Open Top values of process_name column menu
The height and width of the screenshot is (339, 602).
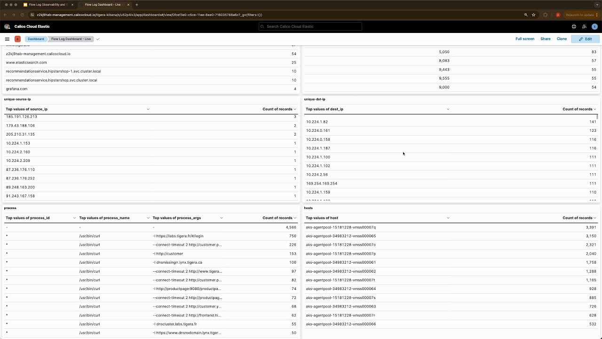pos(148,218)
